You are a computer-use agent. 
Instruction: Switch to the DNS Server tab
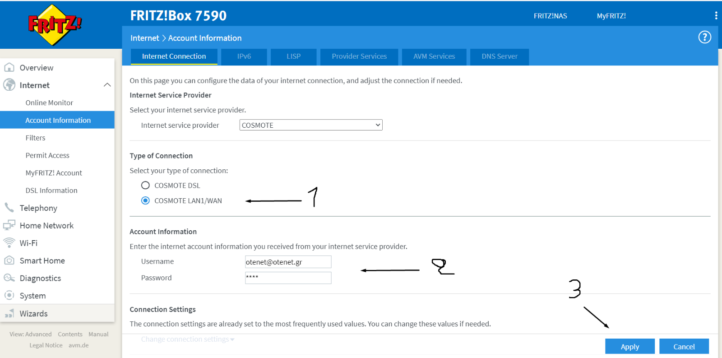(500, 56)
